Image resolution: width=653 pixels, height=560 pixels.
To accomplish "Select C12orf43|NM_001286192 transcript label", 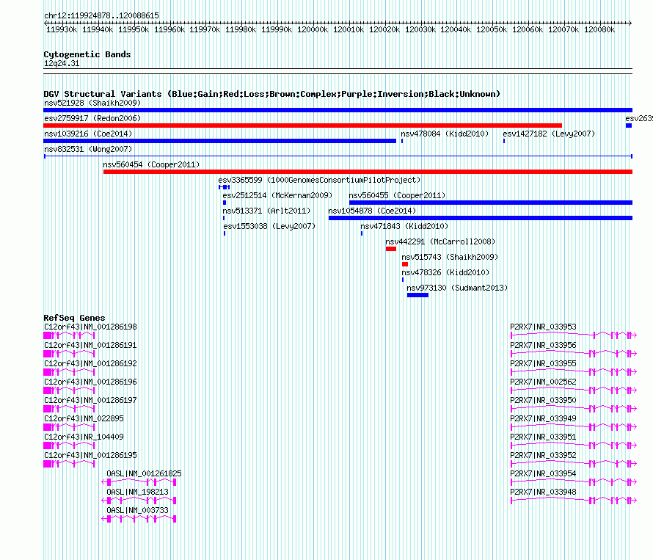I will 90,364.
